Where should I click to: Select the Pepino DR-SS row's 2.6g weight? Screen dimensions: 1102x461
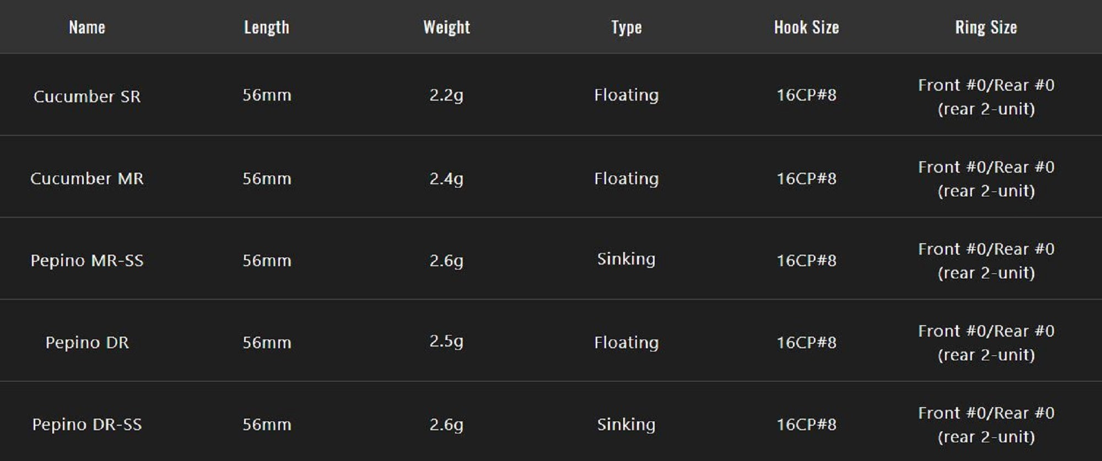point(446,425)
